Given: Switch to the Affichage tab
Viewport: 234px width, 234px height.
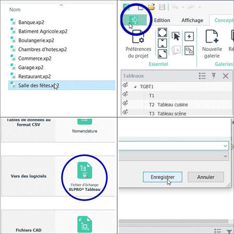Looking at the screenshot, I should 192,20.
